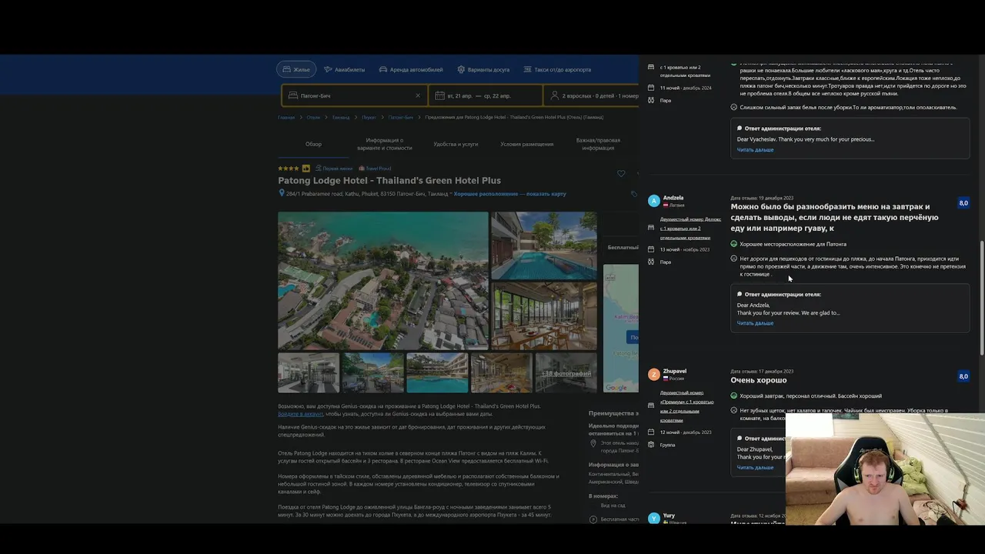The image size is (985, 554).
Task: Select the Жилье stays tab
Action: point(296,69)
